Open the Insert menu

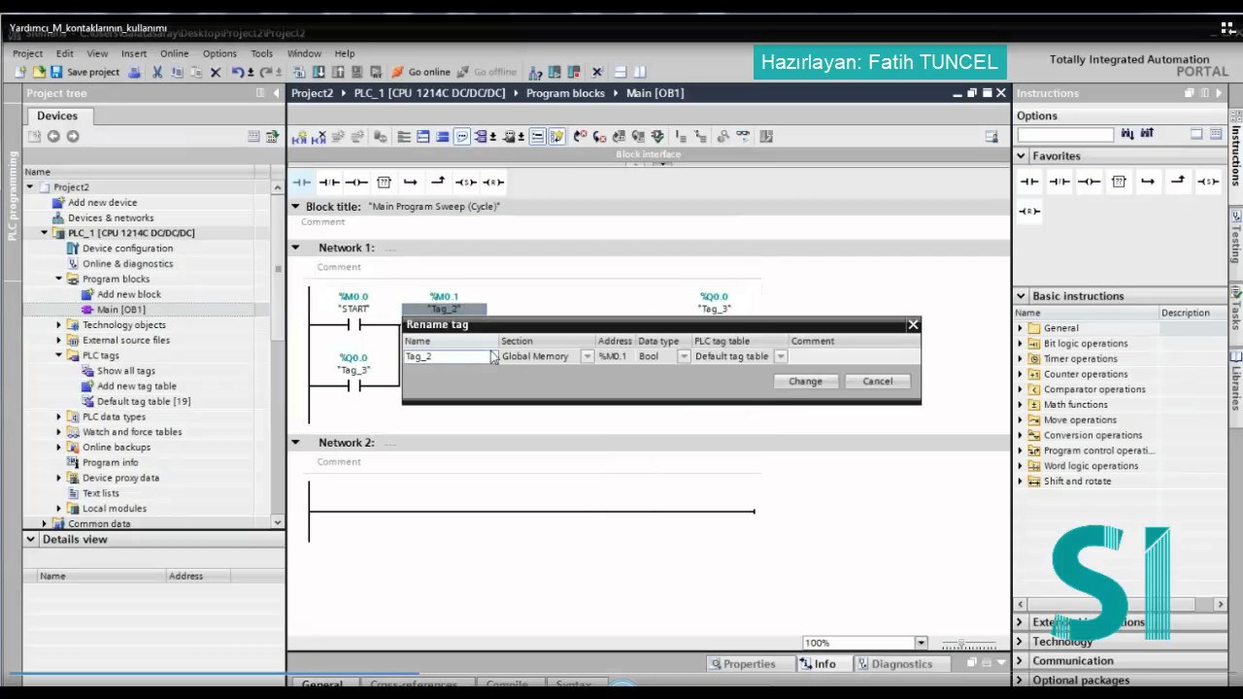[134, 53]
